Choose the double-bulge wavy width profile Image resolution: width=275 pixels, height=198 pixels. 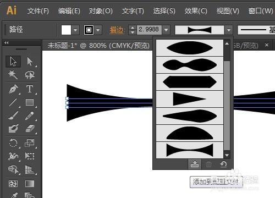190,65
